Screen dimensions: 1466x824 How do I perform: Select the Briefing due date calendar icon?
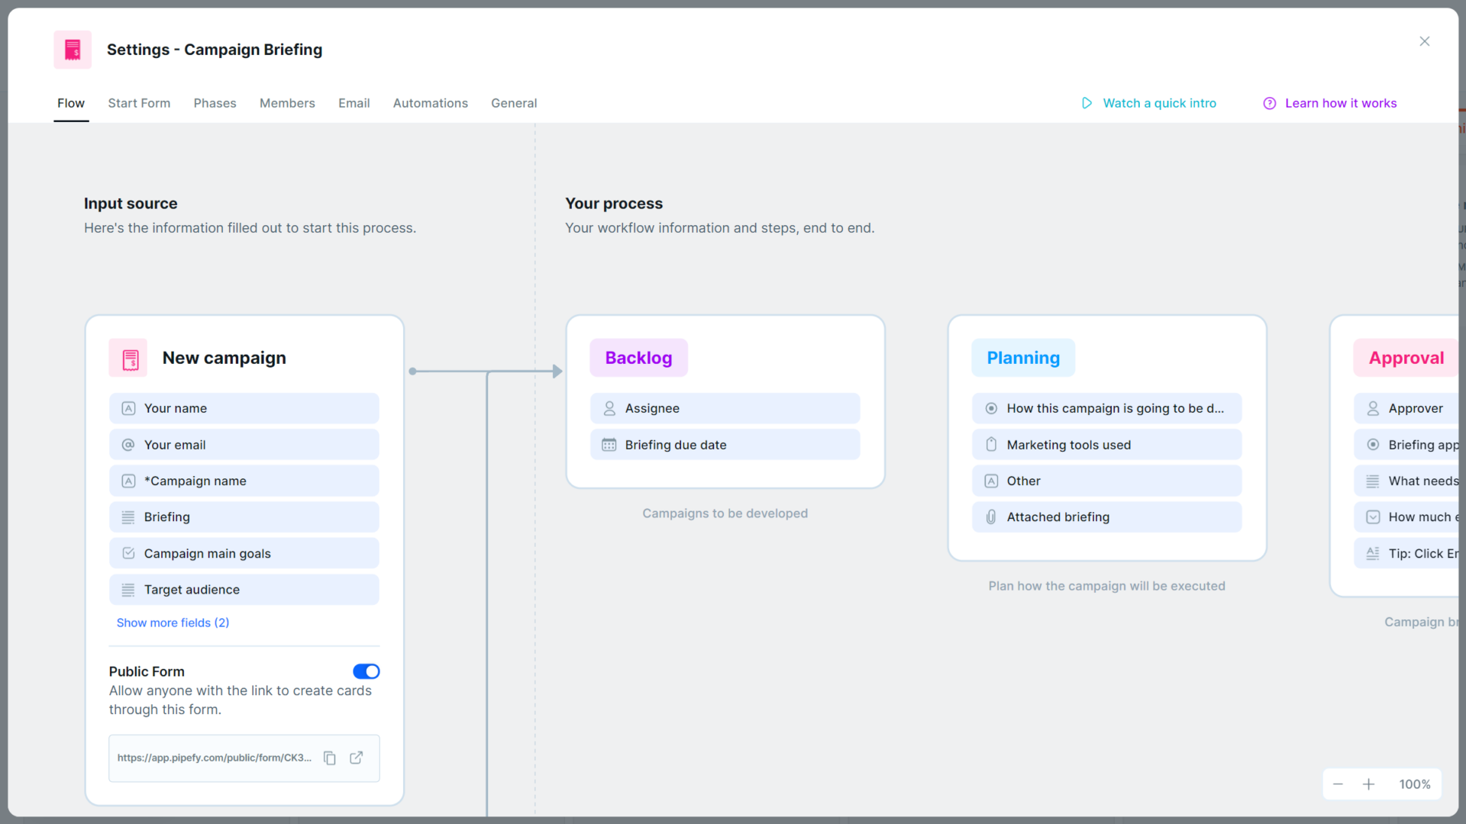tap(609, 445)
